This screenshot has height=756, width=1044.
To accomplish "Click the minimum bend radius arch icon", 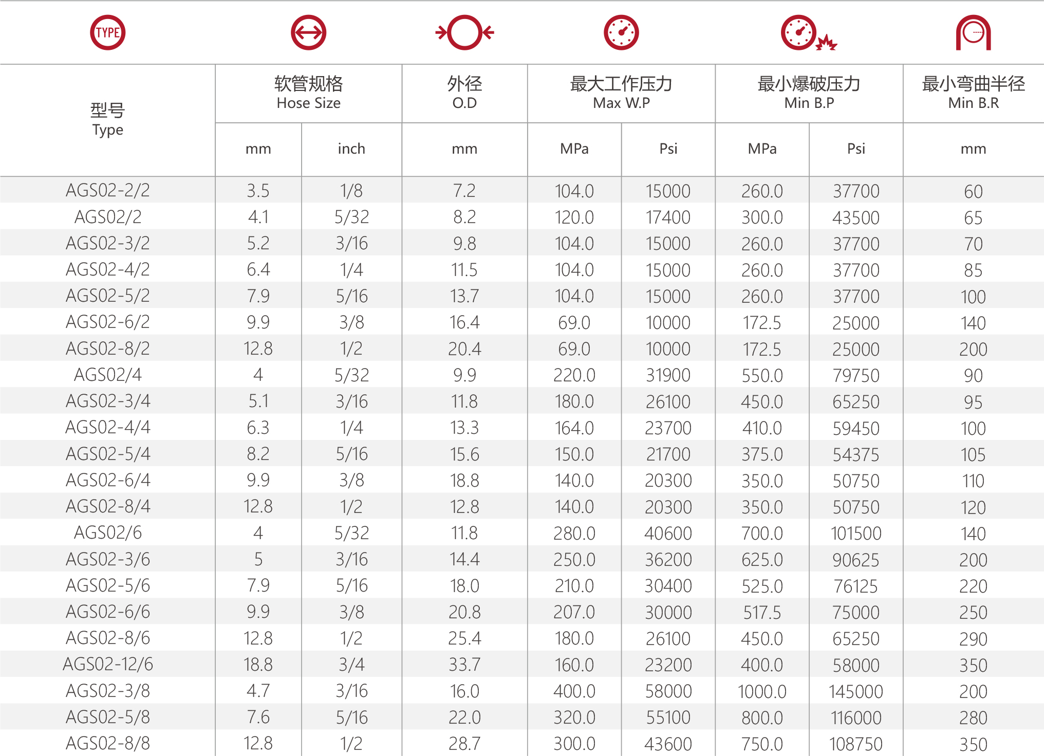I will (973, 33).
